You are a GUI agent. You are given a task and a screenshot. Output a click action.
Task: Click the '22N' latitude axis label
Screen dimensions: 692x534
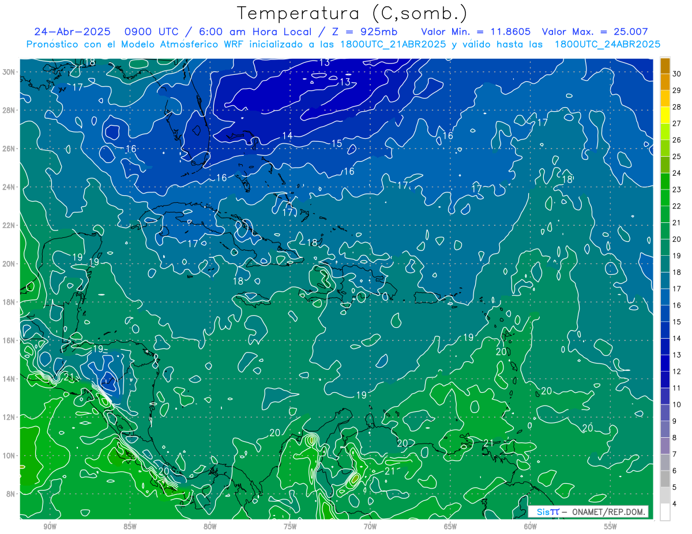[9, 225]
